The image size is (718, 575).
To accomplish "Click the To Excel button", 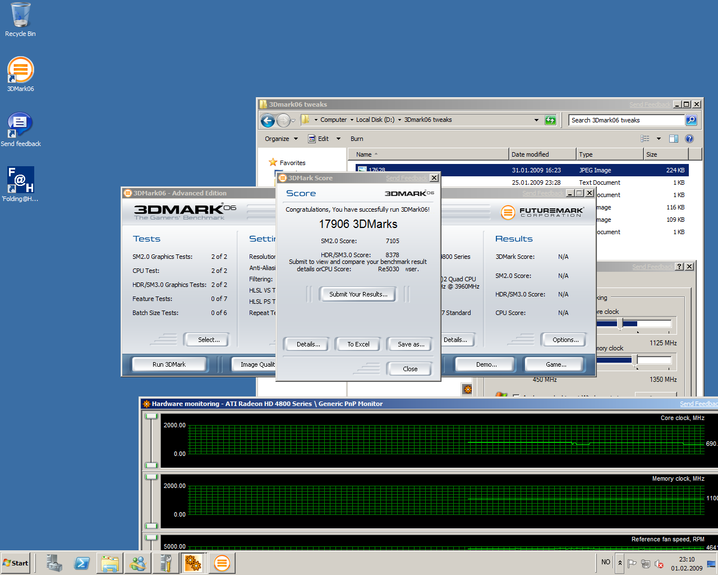I will pyautogui.click(x=358, y=344).
